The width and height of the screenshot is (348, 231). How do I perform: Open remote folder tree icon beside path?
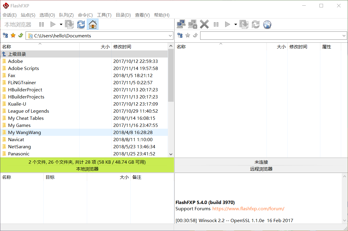point(180,35)
